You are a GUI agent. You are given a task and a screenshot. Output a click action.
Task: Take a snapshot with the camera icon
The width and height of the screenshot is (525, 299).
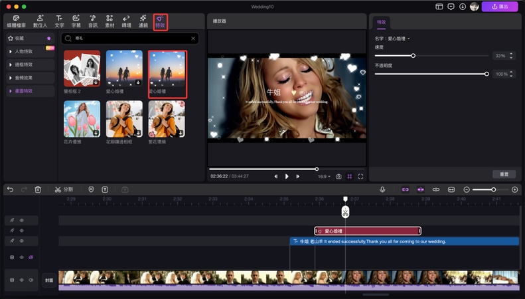pyautogui.click(x=338, y=177)
